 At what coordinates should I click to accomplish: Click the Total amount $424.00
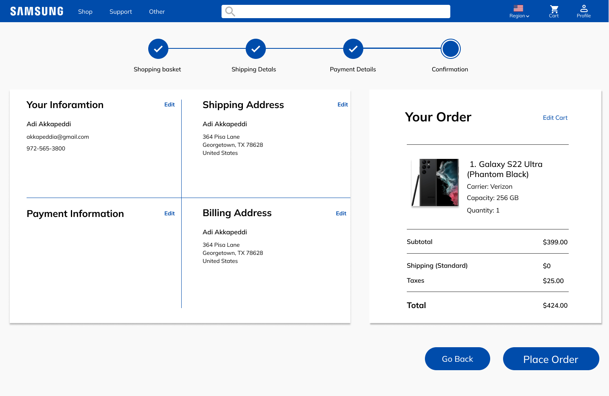[x=555, y=305]
